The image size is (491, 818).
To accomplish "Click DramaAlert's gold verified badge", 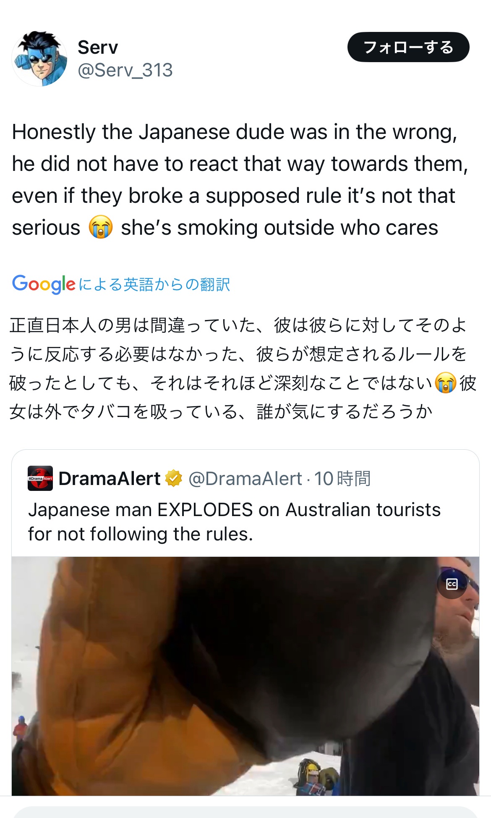I will pos(173,478).
